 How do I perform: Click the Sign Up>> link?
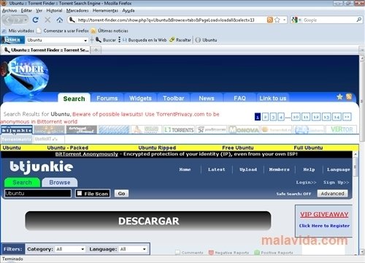point(337,183)
